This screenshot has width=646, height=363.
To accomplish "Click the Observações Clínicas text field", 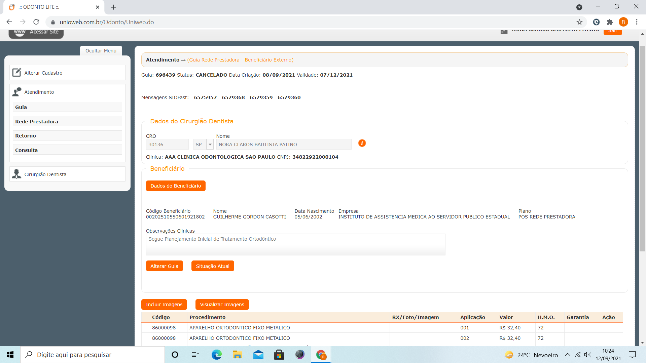I will (295, 244).
